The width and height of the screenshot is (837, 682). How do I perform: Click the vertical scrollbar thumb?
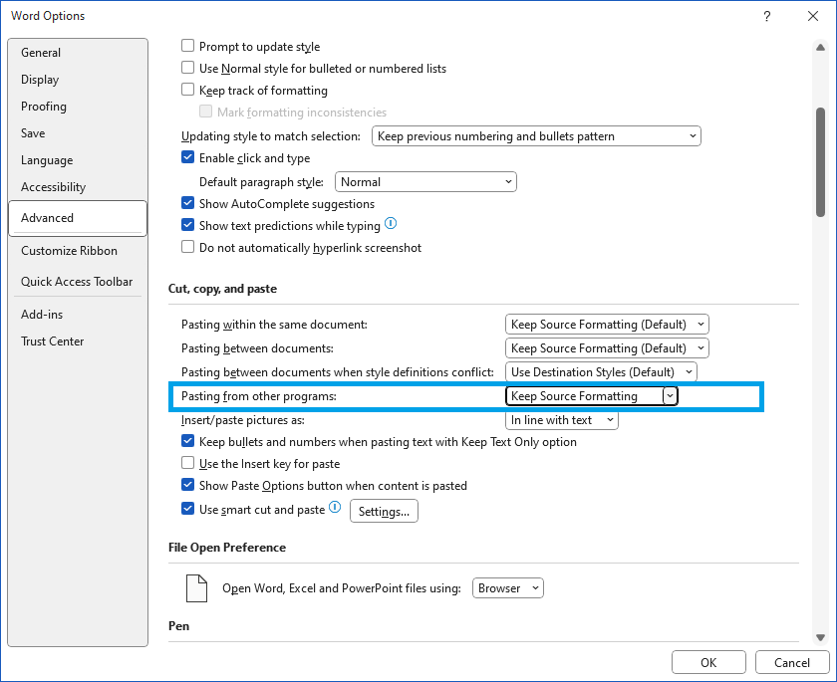(x=820, y=162)
